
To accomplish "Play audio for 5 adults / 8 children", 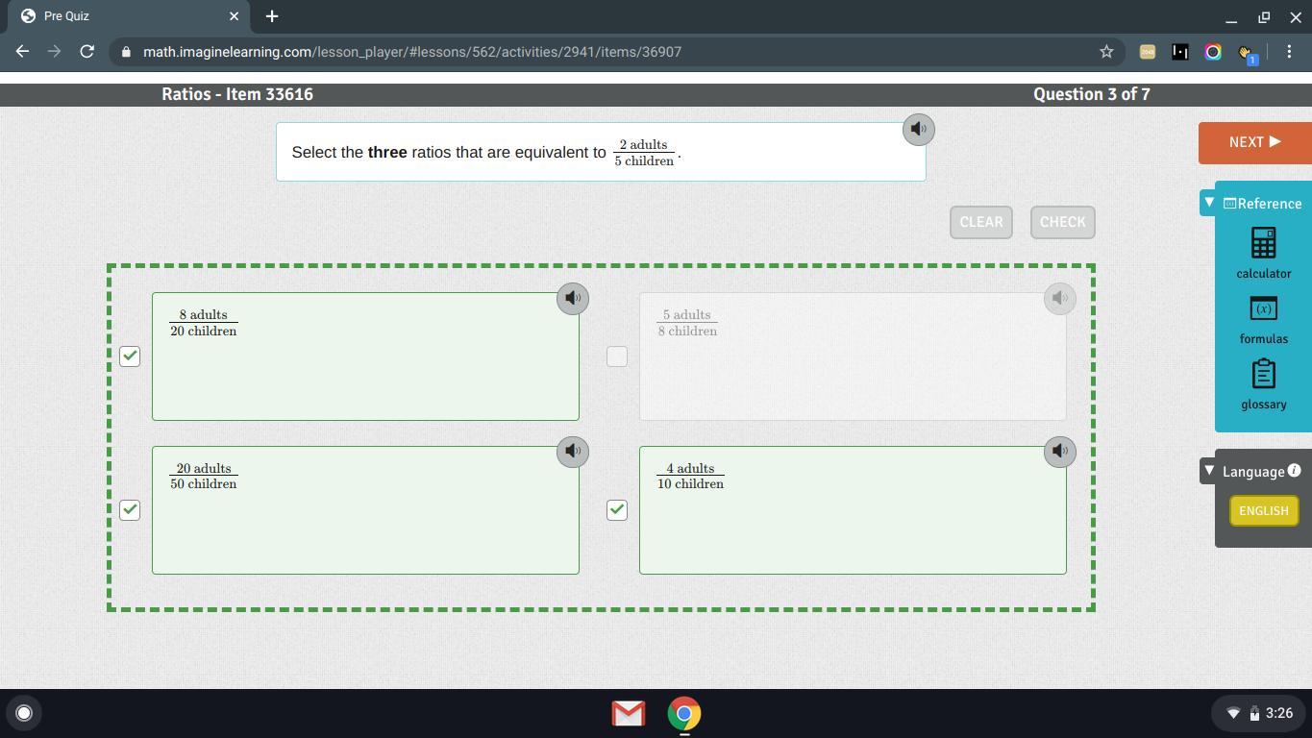I will 1060,298.
